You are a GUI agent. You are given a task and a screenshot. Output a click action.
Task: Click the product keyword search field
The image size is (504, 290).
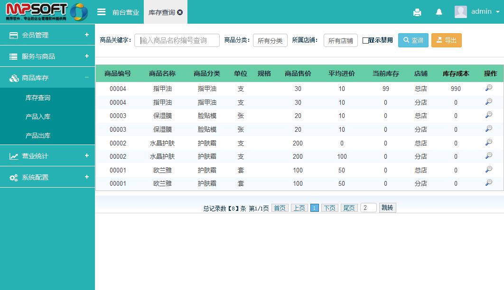point(177,40)
